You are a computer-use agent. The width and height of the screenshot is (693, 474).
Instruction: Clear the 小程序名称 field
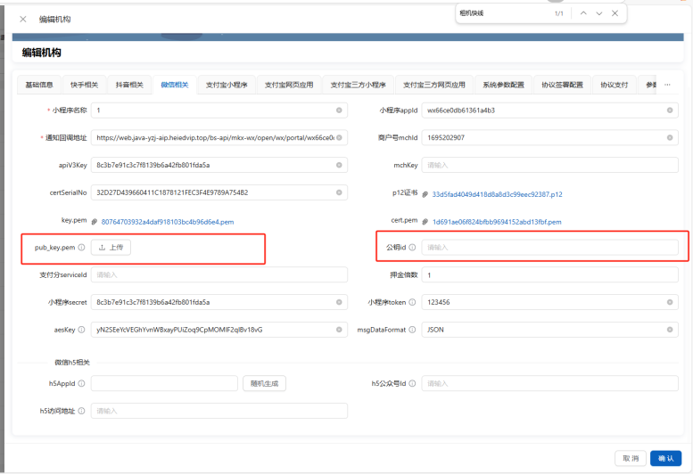(x=339, y=110)
